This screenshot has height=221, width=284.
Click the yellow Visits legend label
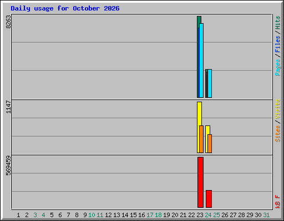point(278,109)
